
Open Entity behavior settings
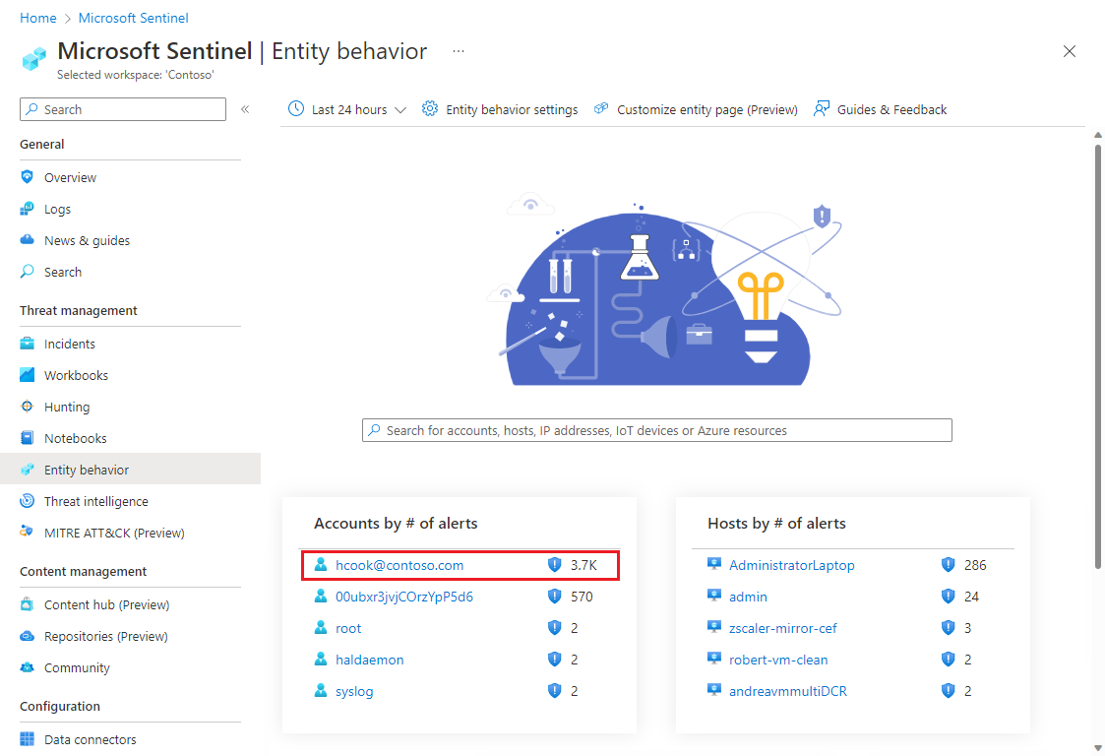click(512, 109)
